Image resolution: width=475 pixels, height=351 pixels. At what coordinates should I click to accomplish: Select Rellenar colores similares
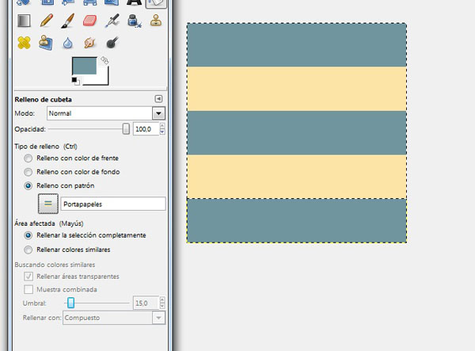coord(28,250)
